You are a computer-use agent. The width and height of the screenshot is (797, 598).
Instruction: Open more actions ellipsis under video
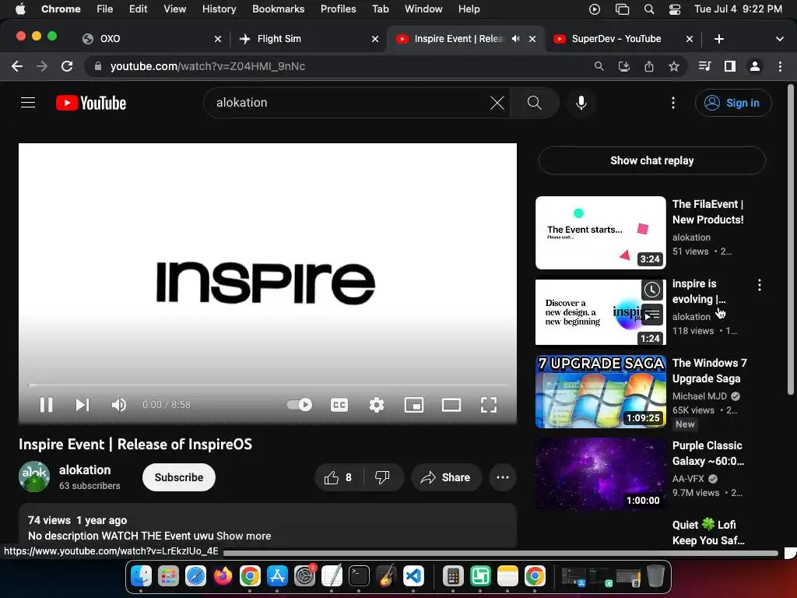pos(503,477)
